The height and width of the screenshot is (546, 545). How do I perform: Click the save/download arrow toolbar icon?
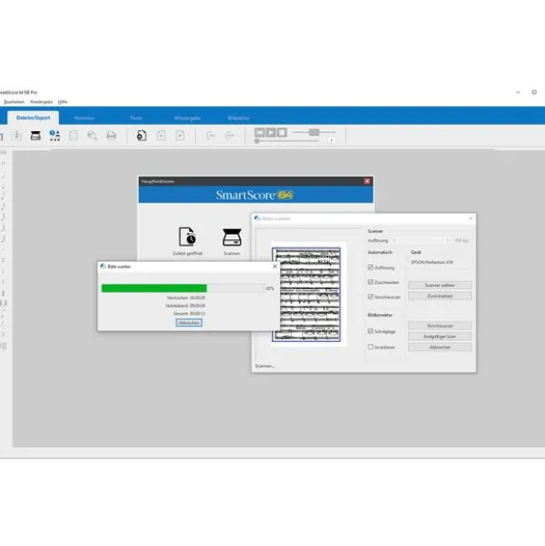(x=17, y=136)
